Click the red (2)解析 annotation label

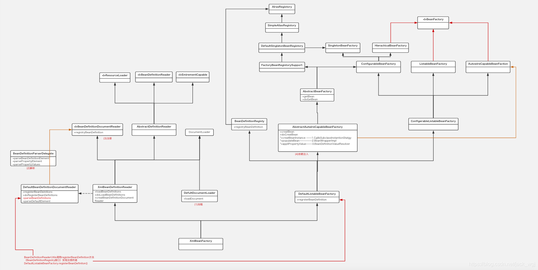31,168
